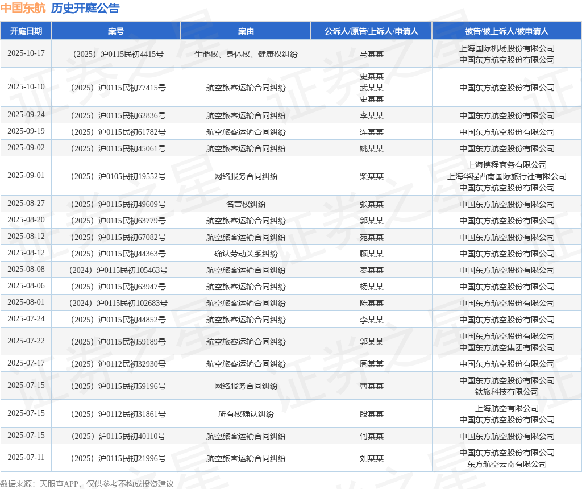This screenshot has height=489, width=582.
Task: Click plaintiff 秦某某
Action: [372, 270]
